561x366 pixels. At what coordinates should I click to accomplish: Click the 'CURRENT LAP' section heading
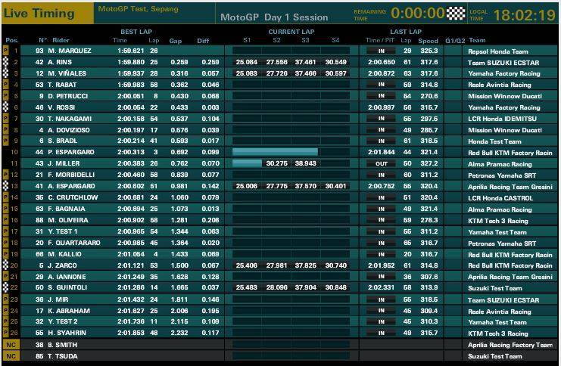tap(291, 32)
